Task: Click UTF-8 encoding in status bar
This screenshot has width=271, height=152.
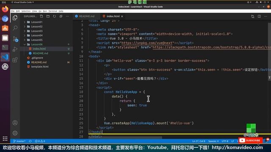Action: (225, 141)
